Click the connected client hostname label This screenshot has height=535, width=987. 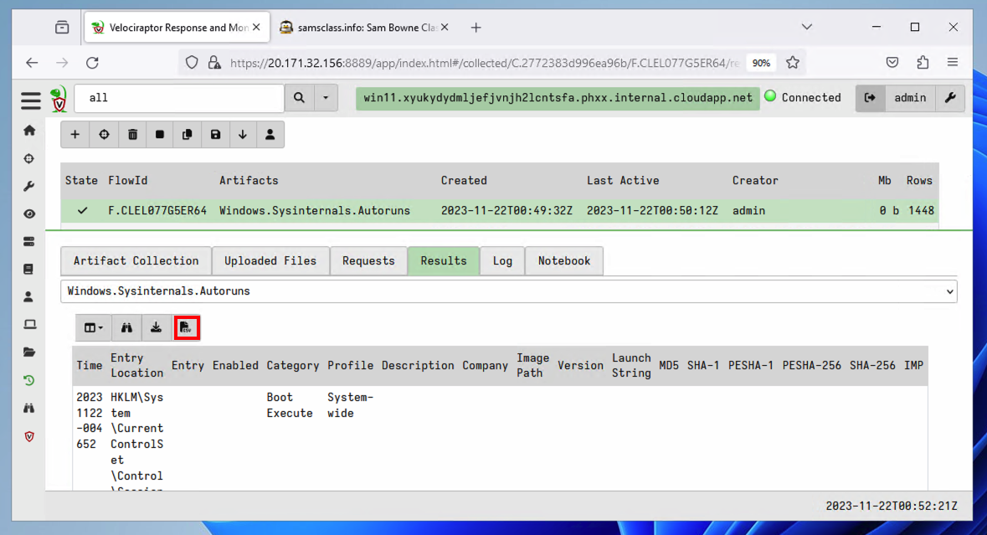(558, 98)
